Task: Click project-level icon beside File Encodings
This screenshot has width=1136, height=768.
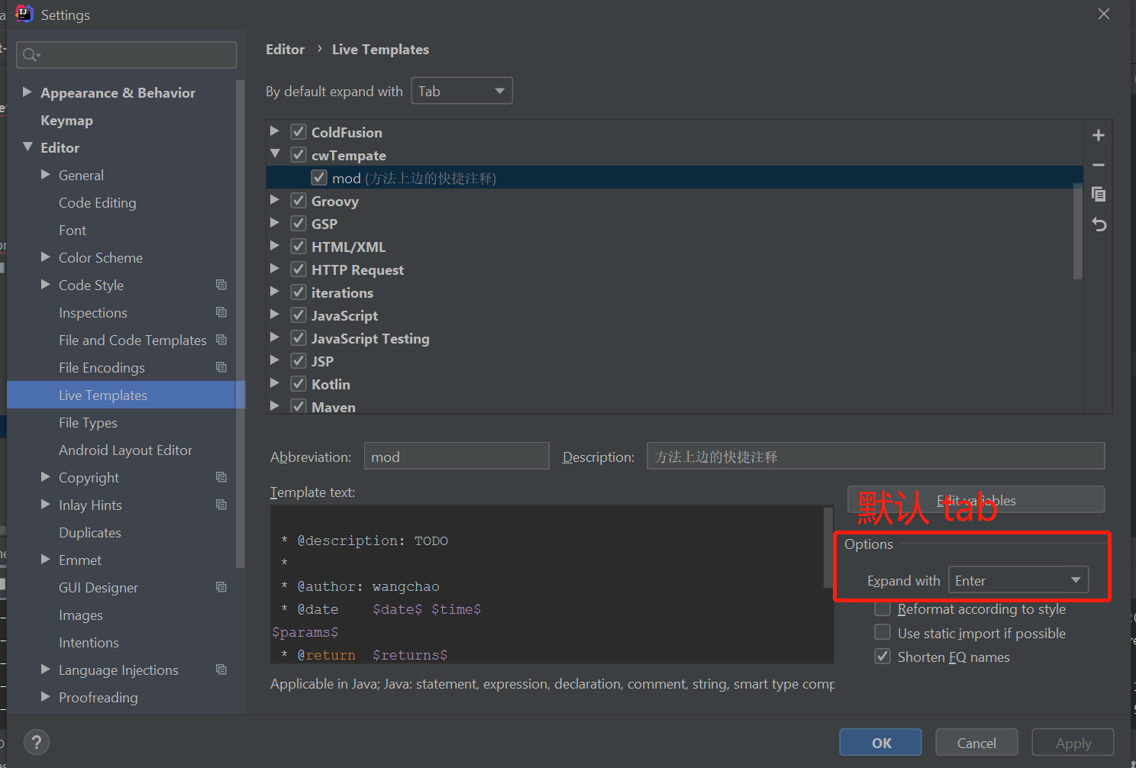Action: click(221, 367)
